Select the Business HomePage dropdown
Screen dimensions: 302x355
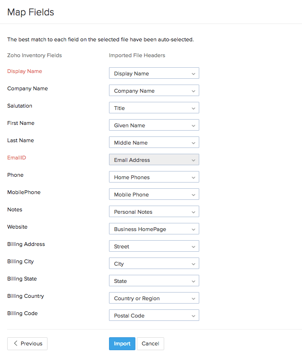pyautogui.click(x=154, y=229)
